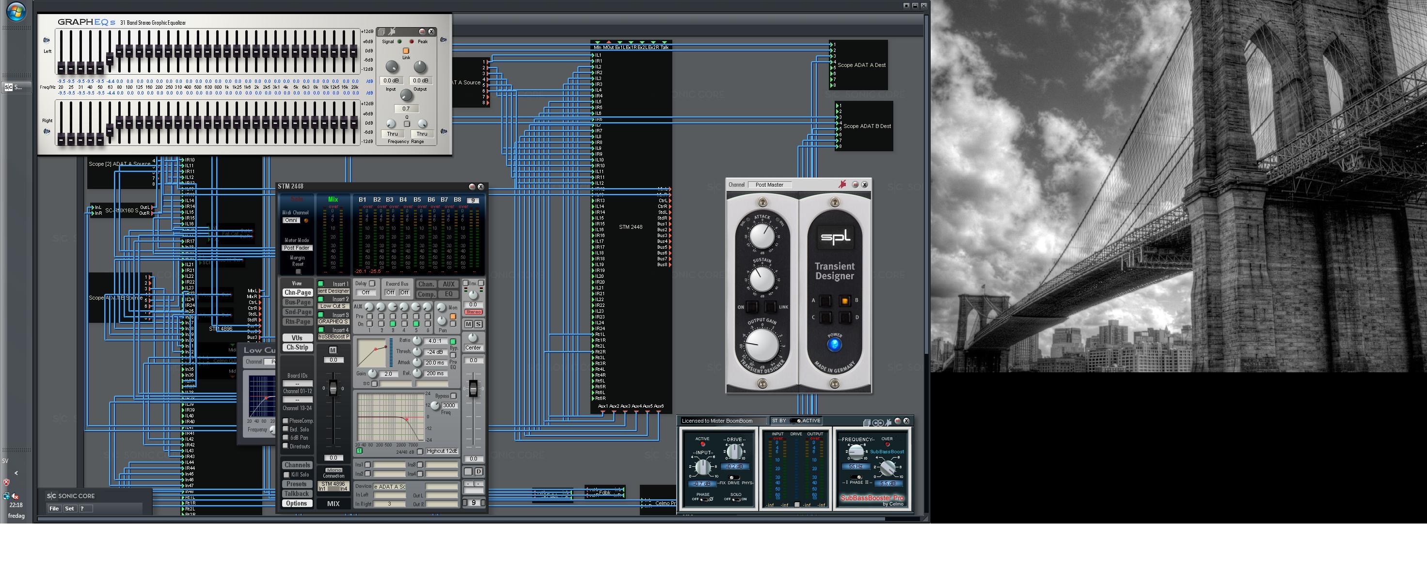Click the Input knob on SubBassBooster
The image size is (1427, 572).
pos(703,467)
